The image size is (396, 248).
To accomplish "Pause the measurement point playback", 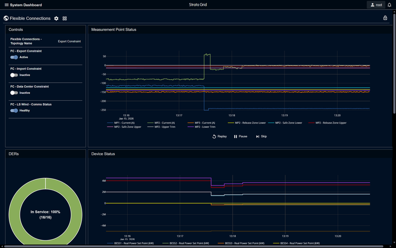I will tap(240, 136).
